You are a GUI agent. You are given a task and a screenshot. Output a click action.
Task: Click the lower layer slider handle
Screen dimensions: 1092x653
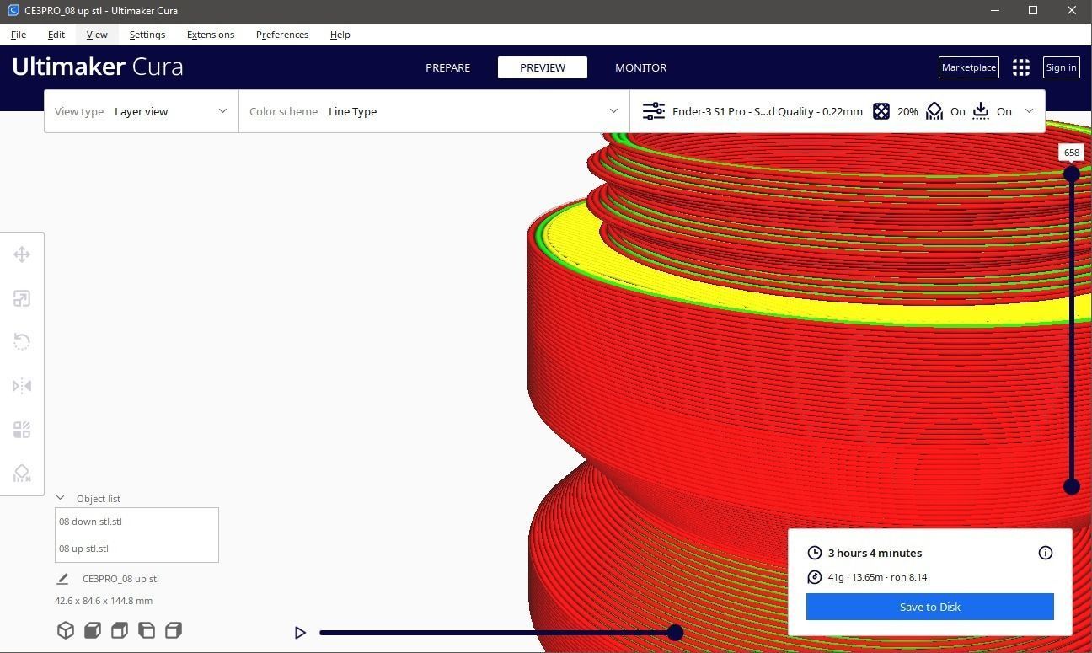[x=1072, y=486]
